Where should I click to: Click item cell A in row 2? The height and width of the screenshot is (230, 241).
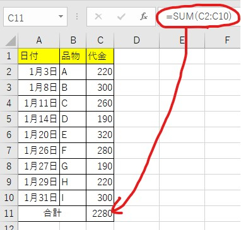pyautogui.click(x=73, y=72)
